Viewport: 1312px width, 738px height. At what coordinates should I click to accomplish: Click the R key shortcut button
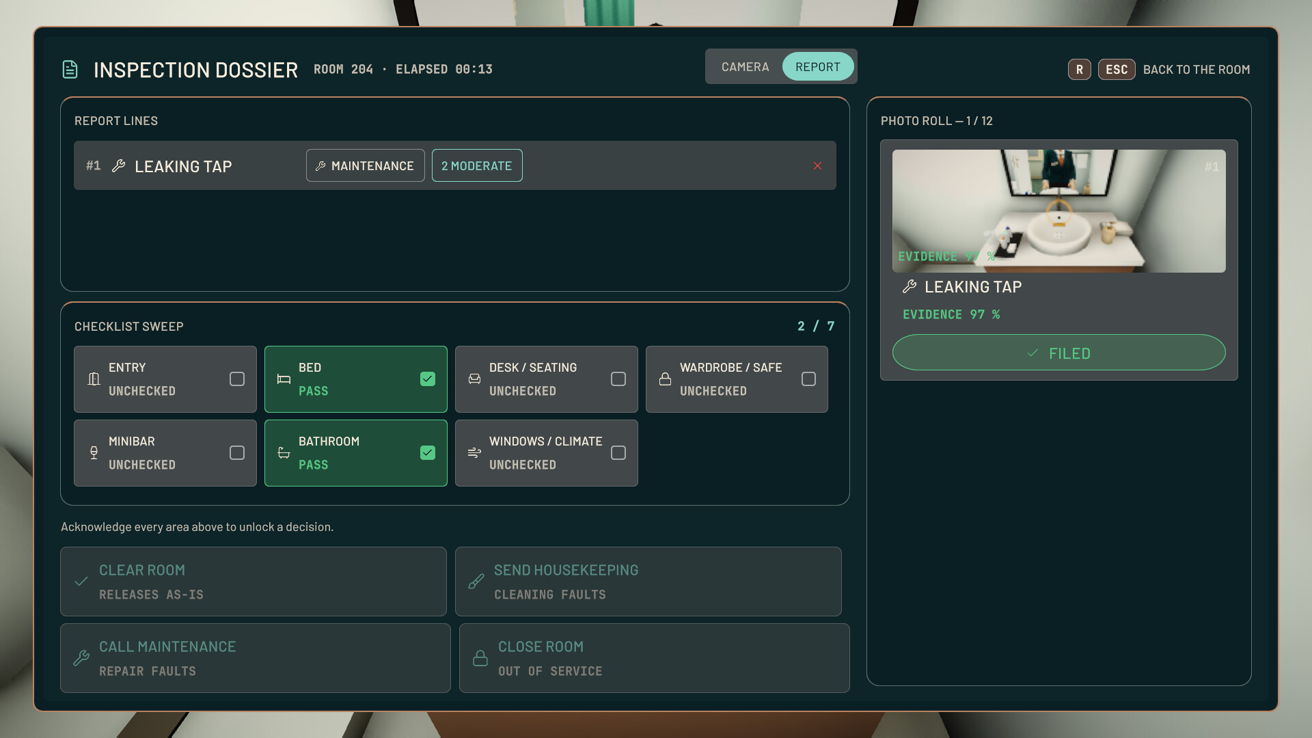click(x=1080, y=70)
